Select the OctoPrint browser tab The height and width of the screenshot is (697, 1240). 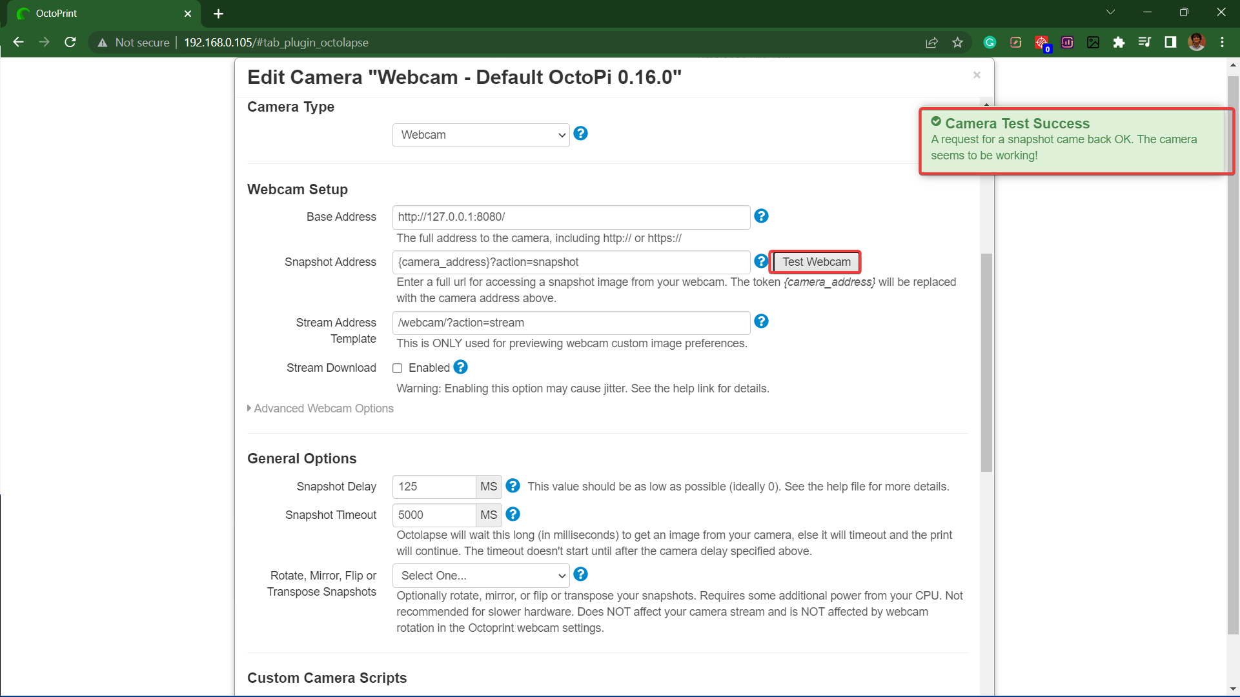(103, 14)
